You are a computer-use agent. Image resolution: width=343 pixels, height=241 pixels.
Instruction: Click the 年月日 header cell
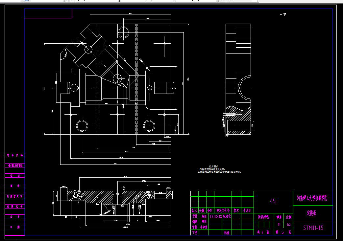click(x=247, y=210)
